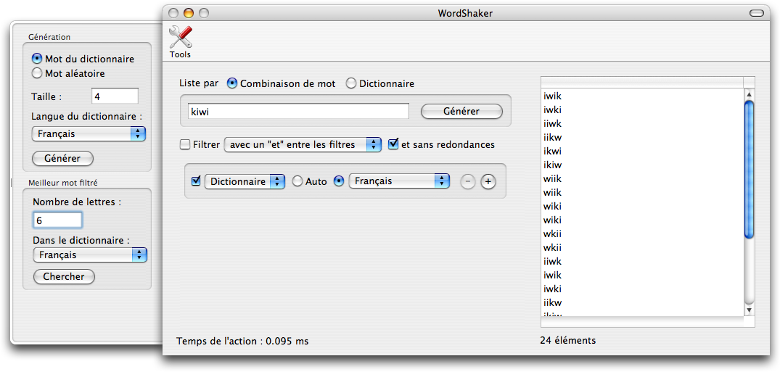Click the results list column header

[641, 82]
